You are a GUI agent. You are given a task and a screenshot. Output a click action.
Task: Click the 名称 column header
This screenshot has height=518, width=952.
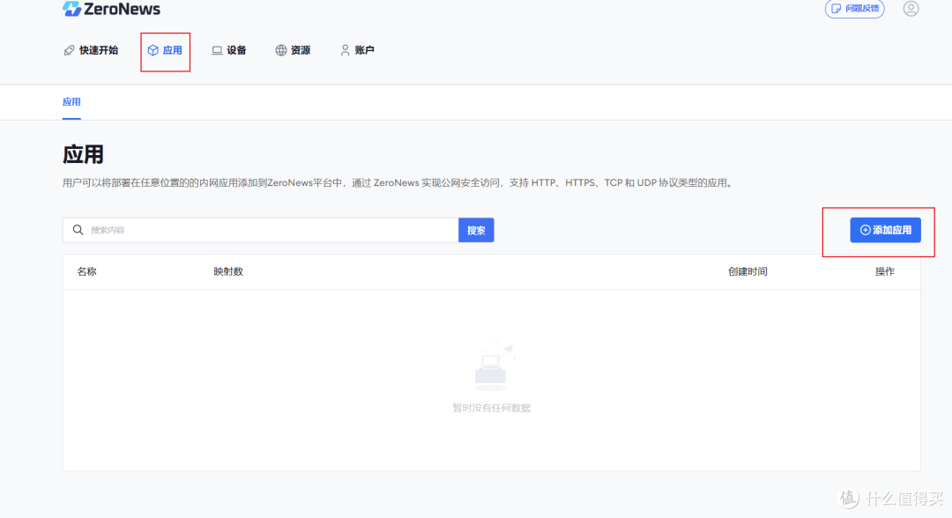(x=86, y=271)
